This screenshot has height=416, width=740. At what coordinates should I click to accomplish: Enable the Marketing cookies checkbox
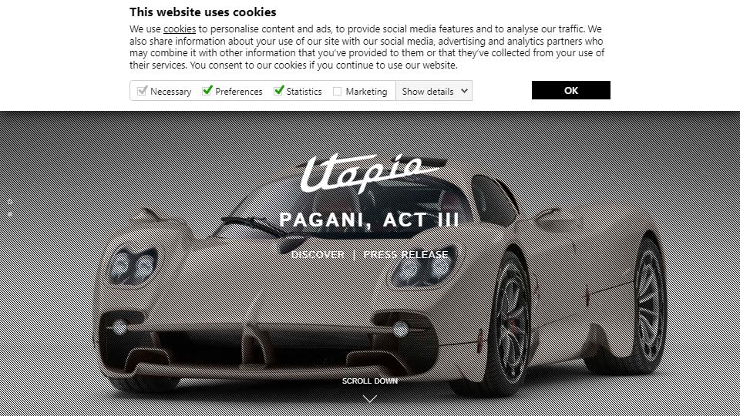pos(337,91)
